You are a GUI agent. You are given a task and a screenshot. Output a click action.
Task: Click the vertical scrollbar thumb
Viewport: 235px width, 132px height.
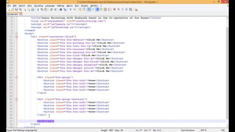point(227,73)
